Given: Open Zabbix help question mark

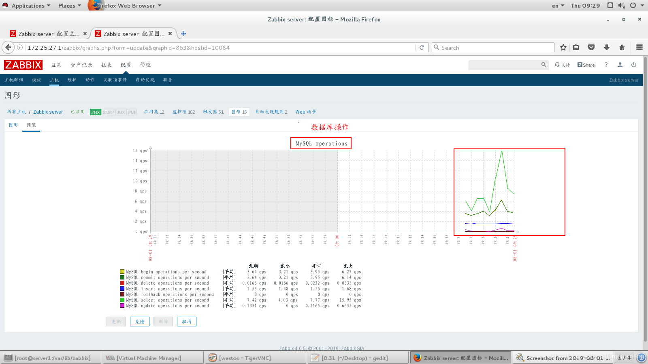Looking at the screenshot, I should [x=606, y=65].
